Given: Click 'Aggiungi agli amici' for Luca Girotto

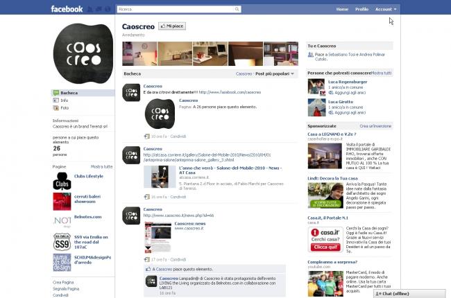Looking at the screenshot, I should [350, 113].
